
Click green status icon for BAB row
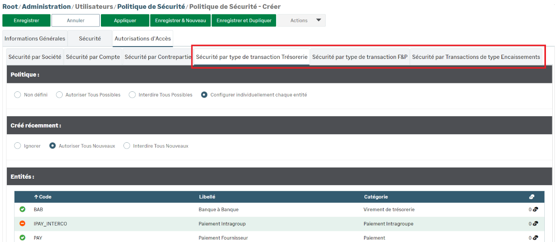click(23, 209)
